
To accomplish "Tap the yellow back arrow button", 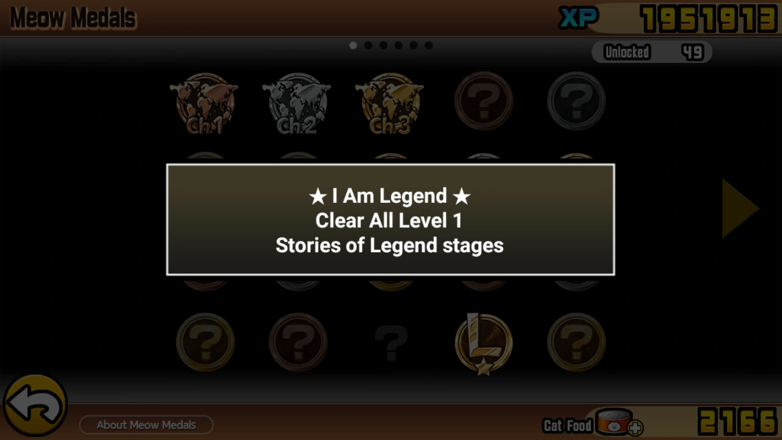I will [35, 405].
